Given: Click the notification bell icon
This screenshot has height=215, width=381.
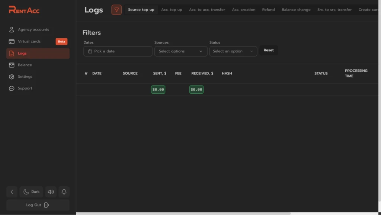Looking at the screenshot, I should tap(64, 192).
